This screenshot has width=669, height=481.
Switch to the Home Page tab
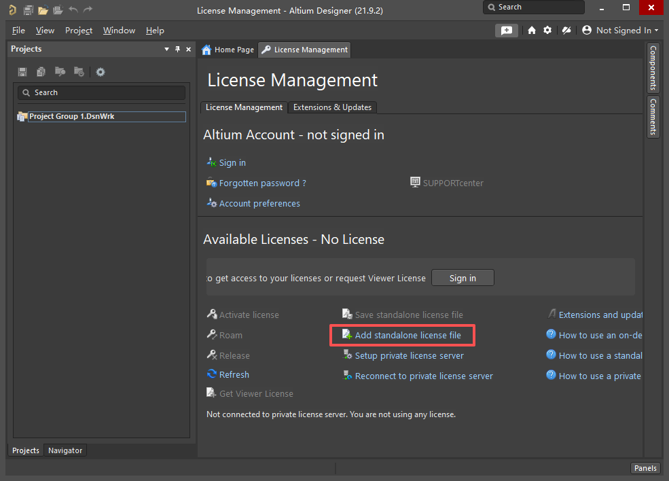click(x=228, y=50)
